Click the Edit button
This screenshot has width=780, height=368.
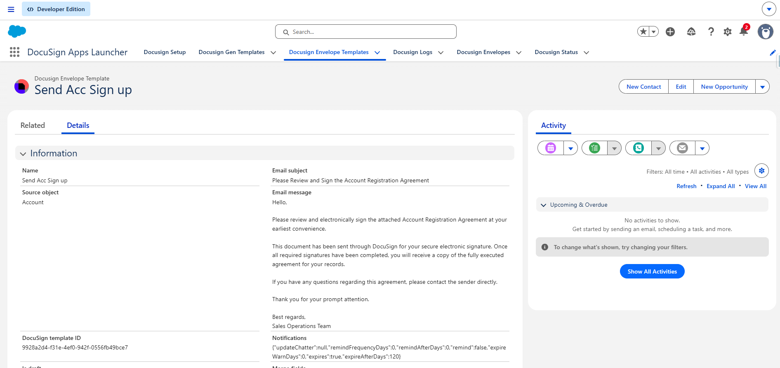(x=681, y=87)
